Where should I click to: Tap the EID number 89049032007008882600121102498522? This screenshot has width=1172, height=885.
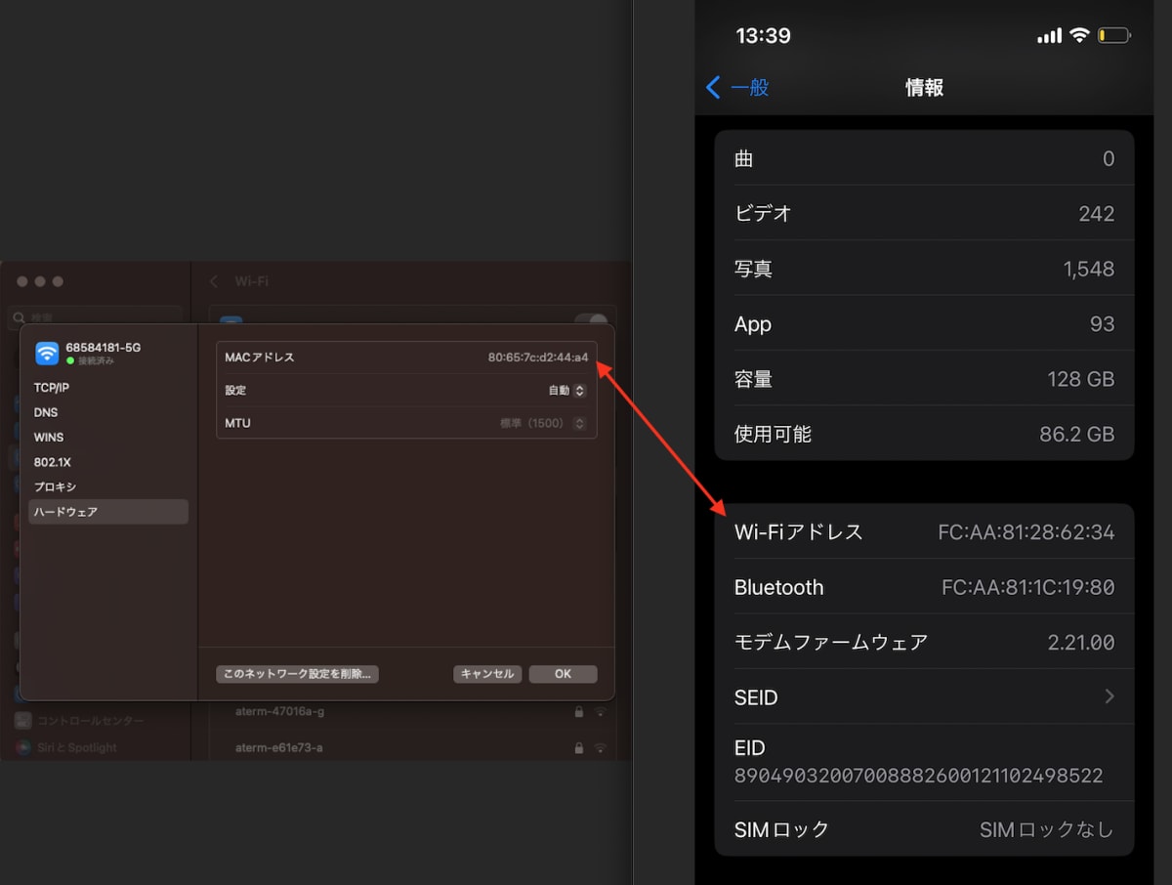919,776
